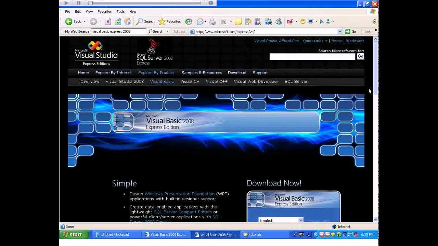The height and width of the screenshot is (246, 438).
Task: Expand My Web Search's Search button dropdown
Action: [x=167, y=31]
